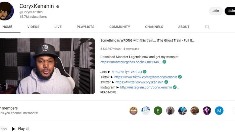235x132 pixels.
Task: Open the monsterlegends.onelink.me link
Action: [131, 62]
